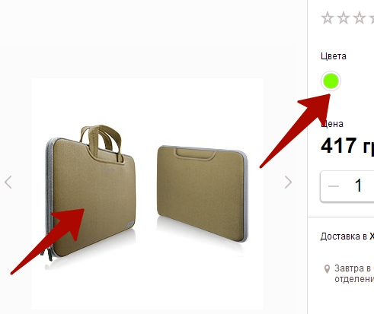Rate the product with the first star
374x314 pixels.
coord(328,18)
